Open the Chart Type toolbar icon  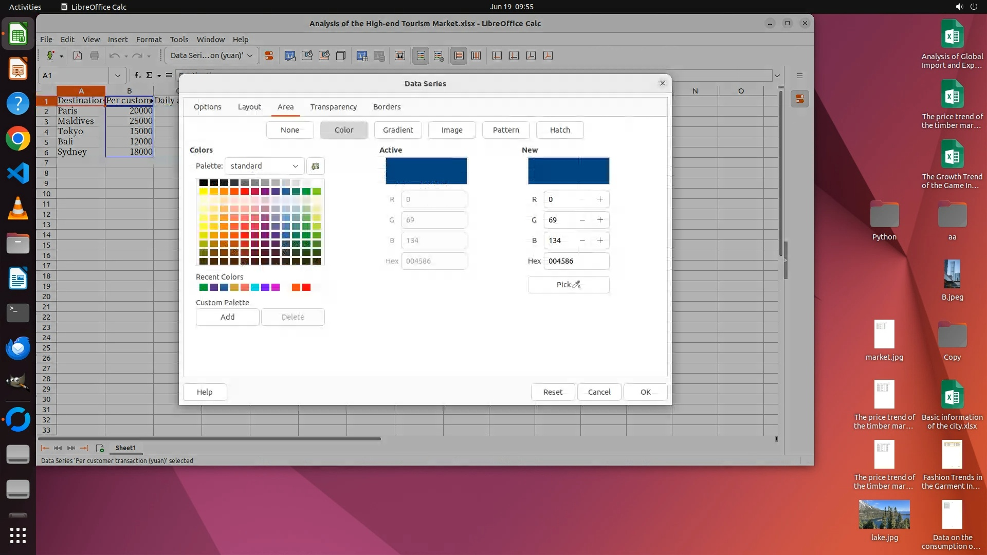290,56
